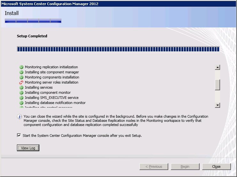Open the setup log with View Log
The image size is (237, 177).
pos(28,148)
